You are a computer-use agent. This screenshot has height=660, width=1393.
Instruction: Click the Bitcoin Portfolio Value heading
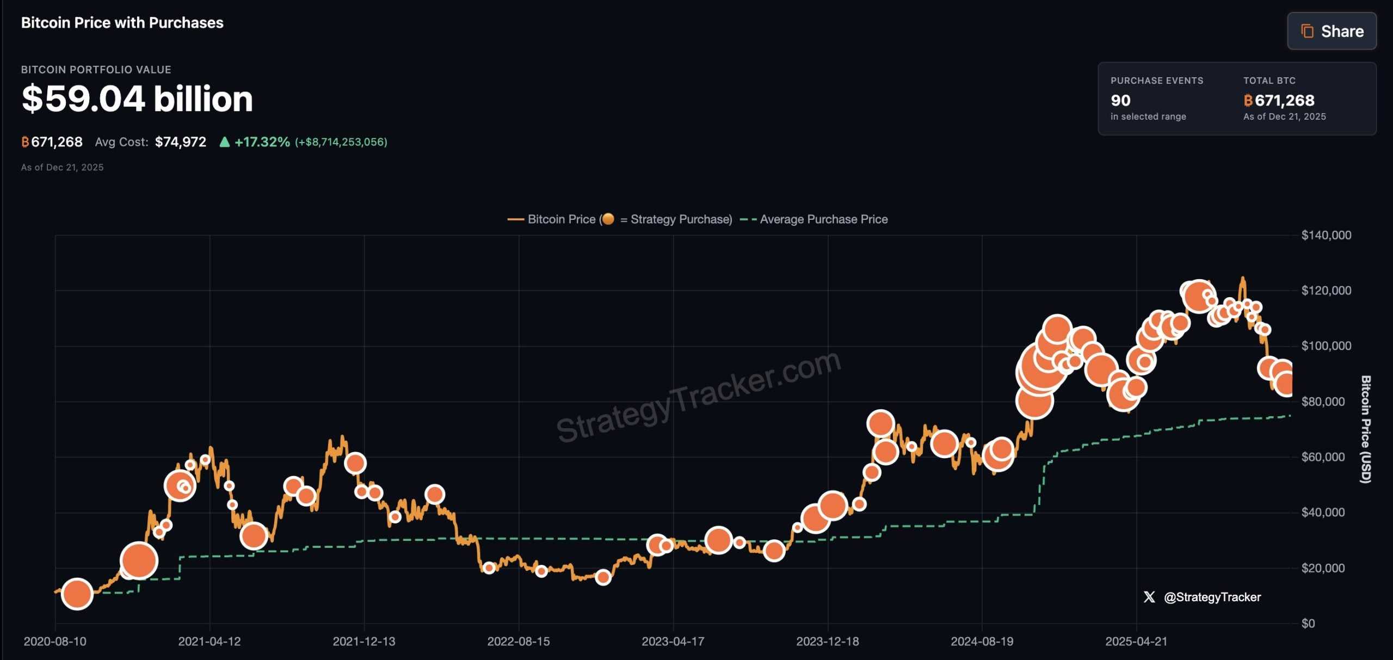[x=96, y=69]
